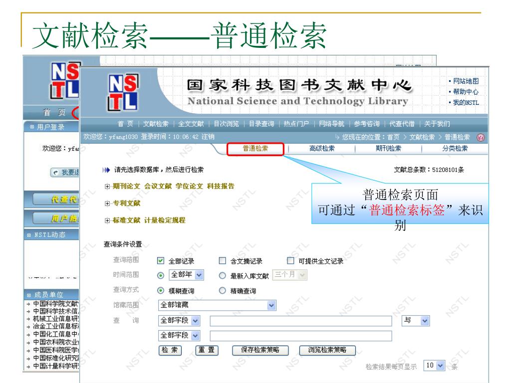The image size is (511, 383).
Task: Expand the 专利文献 database group
Action: 107,203
